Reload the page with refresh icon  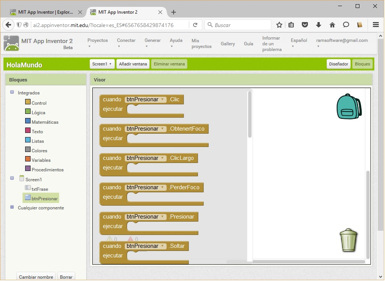195,25
